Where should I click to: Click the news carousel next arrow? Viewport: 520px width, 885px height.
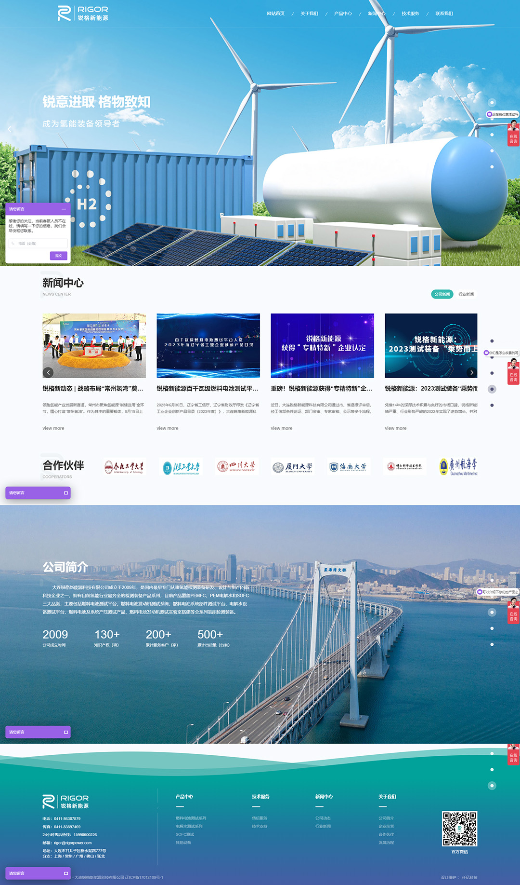[x=471, y=372]
